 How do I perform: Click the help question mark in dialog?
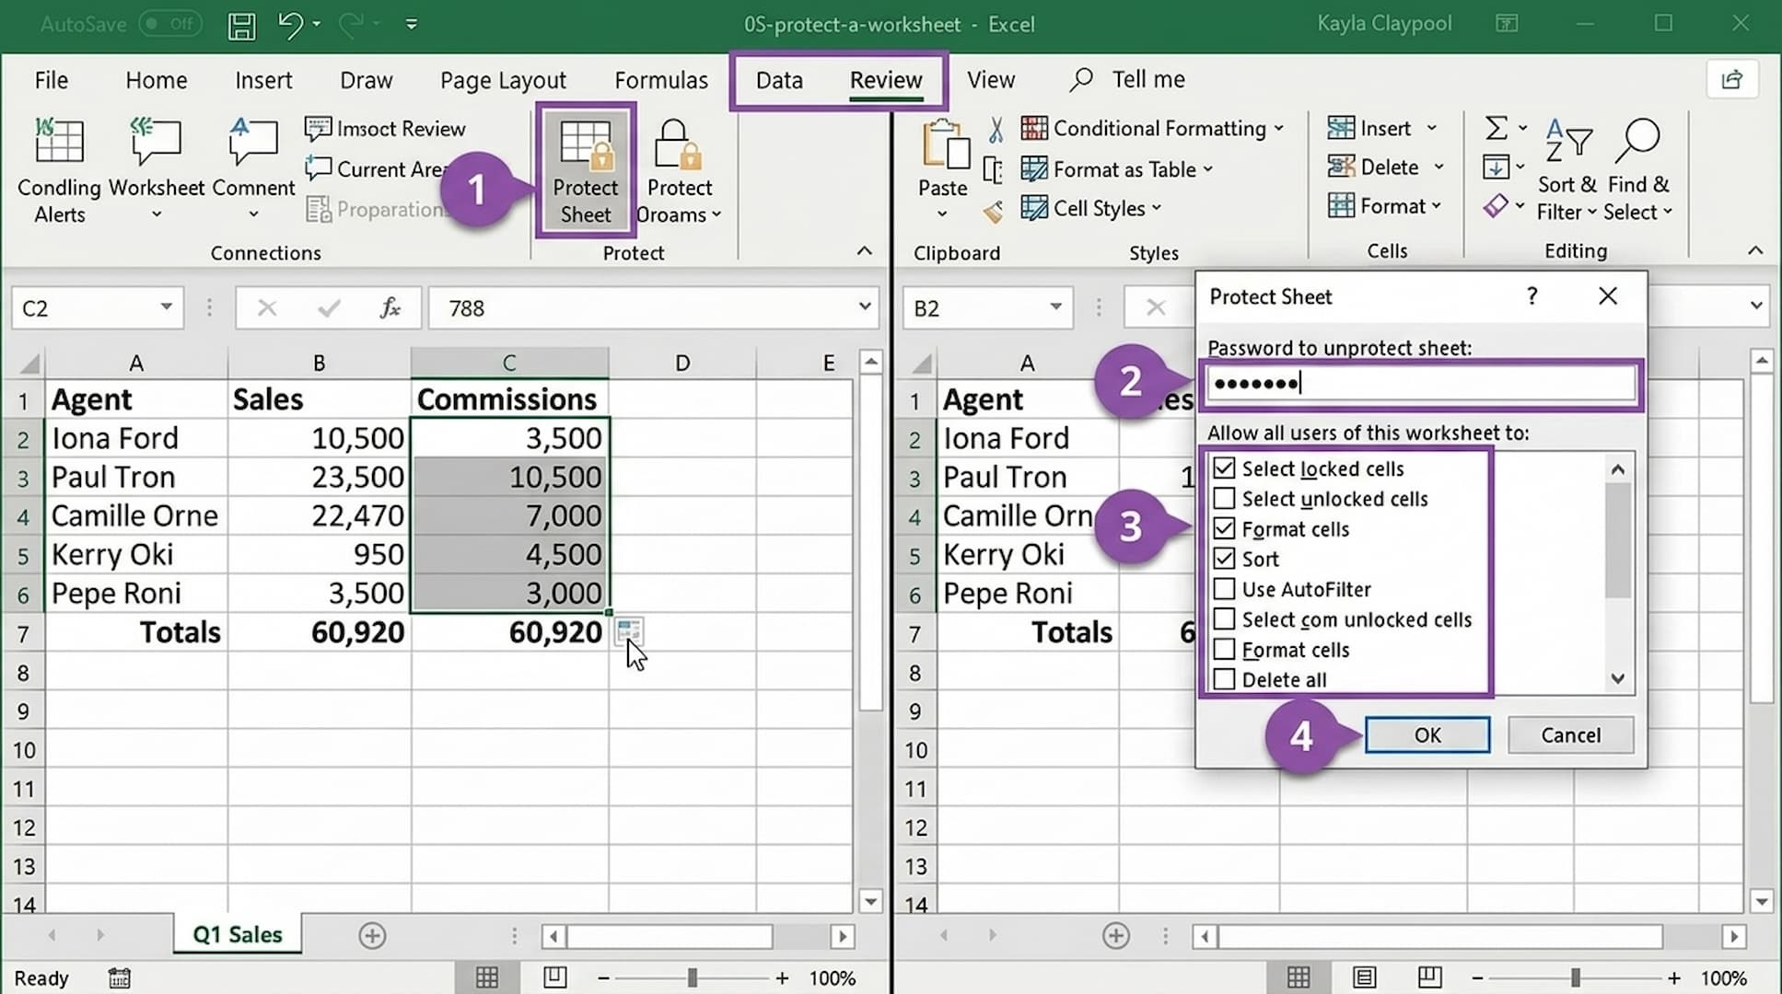1532,296
